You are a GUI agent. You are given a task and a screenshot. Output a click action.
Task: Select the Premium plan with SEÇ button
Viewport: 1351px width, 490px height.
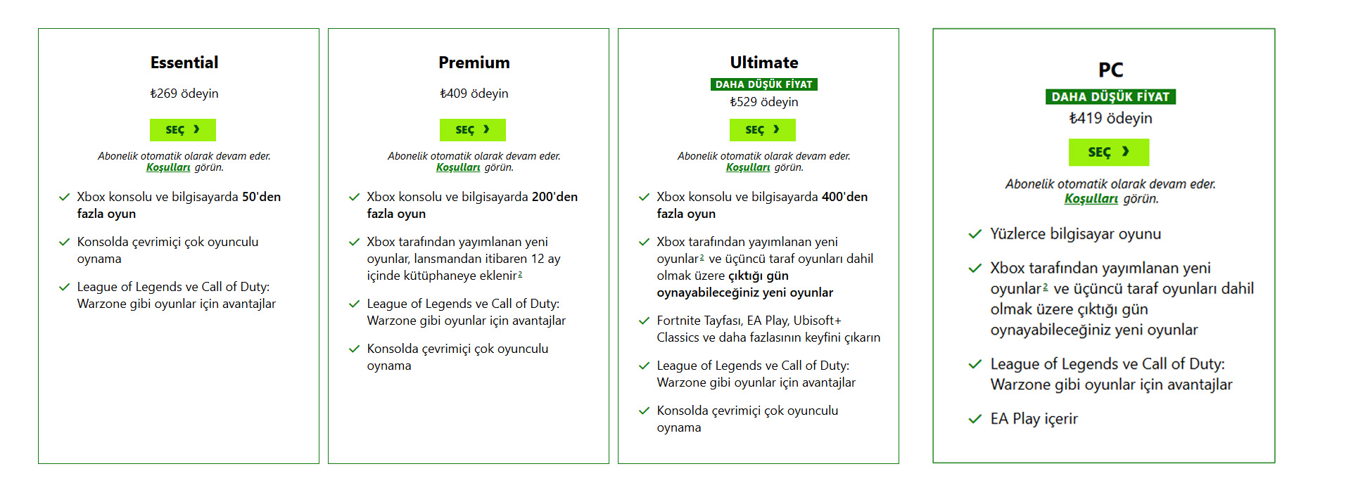pyautogui.click(x=473, y=130)
